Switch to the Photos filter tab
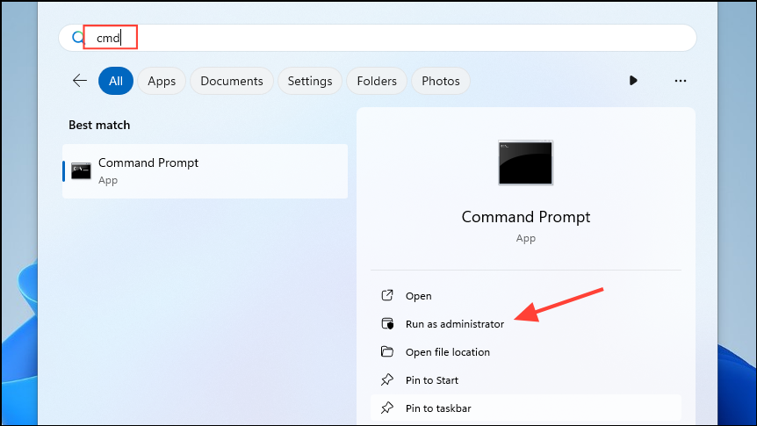 (x=441, y=81)
